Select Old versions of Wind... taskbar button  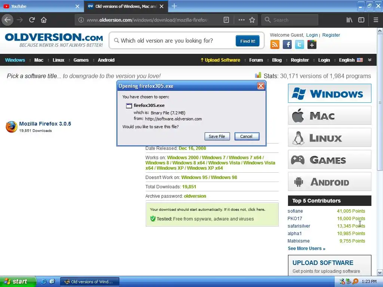pos(90,282)
